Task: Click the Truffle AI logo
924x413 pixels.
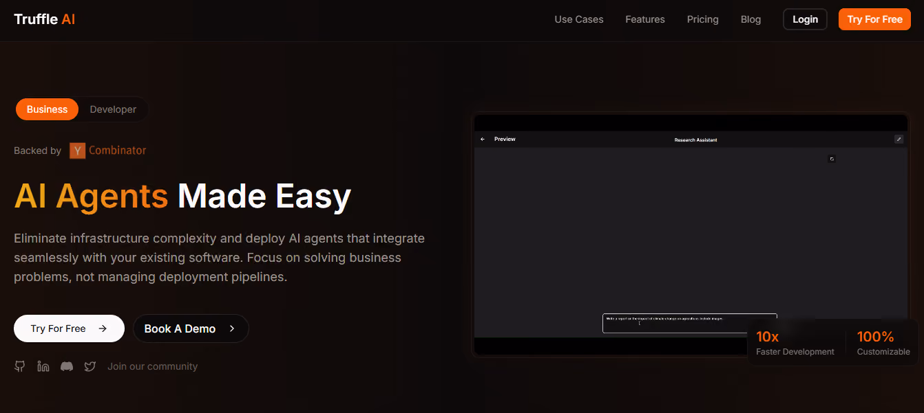Action: click(45, 19)
